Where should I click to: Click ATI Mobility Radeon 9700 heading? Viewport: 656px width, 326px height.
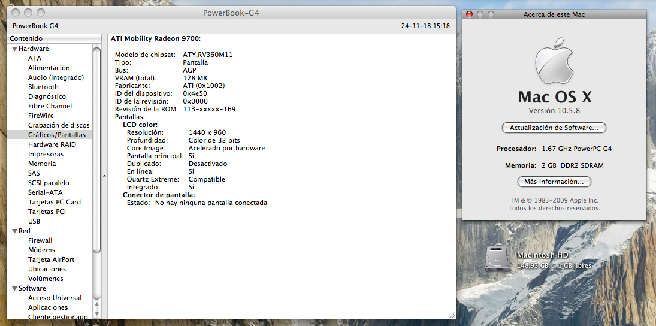[156, 38]
